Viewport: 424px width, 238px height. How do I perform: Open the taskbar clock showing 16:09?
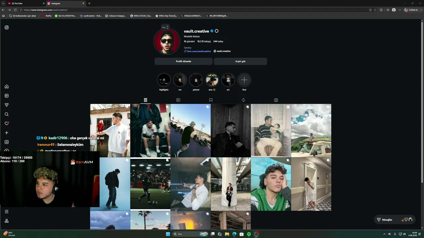(412, 234)
